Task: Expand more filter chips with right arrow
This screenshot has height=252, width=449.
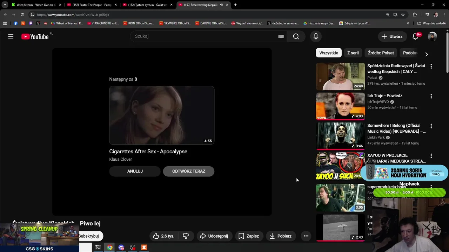Action: point(427,54)
